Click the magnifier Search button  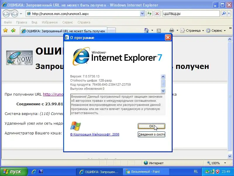[x=224, y=13]
